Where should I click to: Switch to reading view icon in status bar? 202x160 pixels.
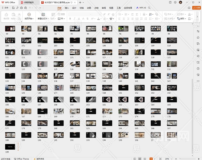[145, 159]
